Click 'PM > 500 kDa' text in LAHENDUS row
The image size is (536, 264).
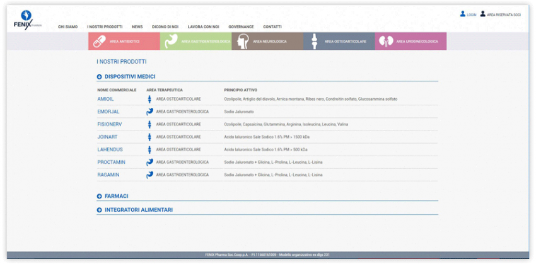pos(293,149)
